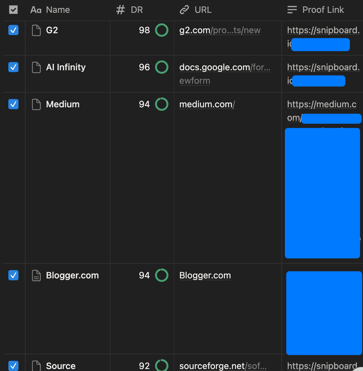
Task: Open the Source page icon
Action: [36, 366]
